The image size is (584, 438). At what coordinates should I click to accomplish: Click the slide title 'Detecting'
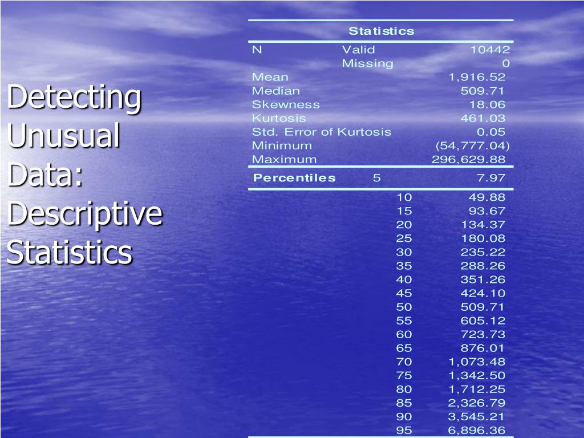pos(74,98)
